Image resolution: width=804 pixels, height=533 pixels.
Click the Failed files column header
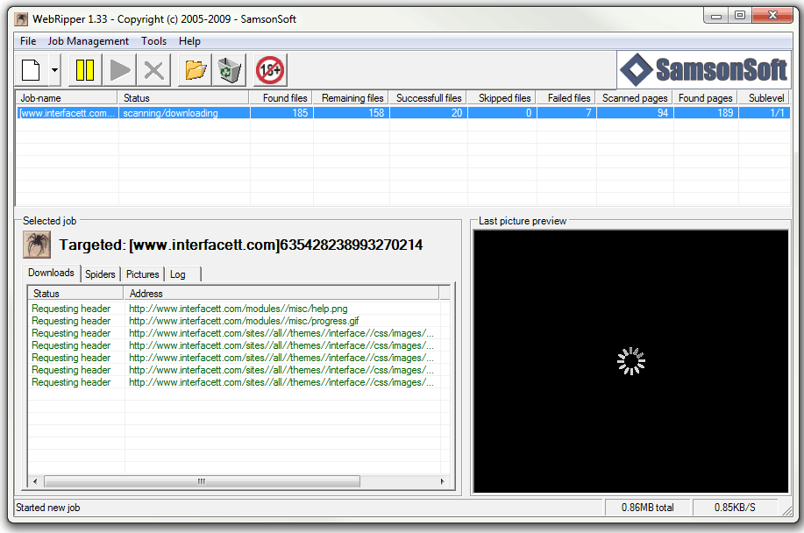pyautogui.click(x=566, y=98)
